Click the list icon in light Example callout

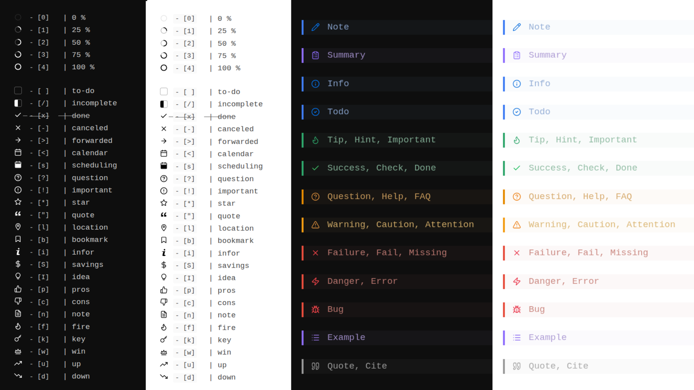click(517, 338)
